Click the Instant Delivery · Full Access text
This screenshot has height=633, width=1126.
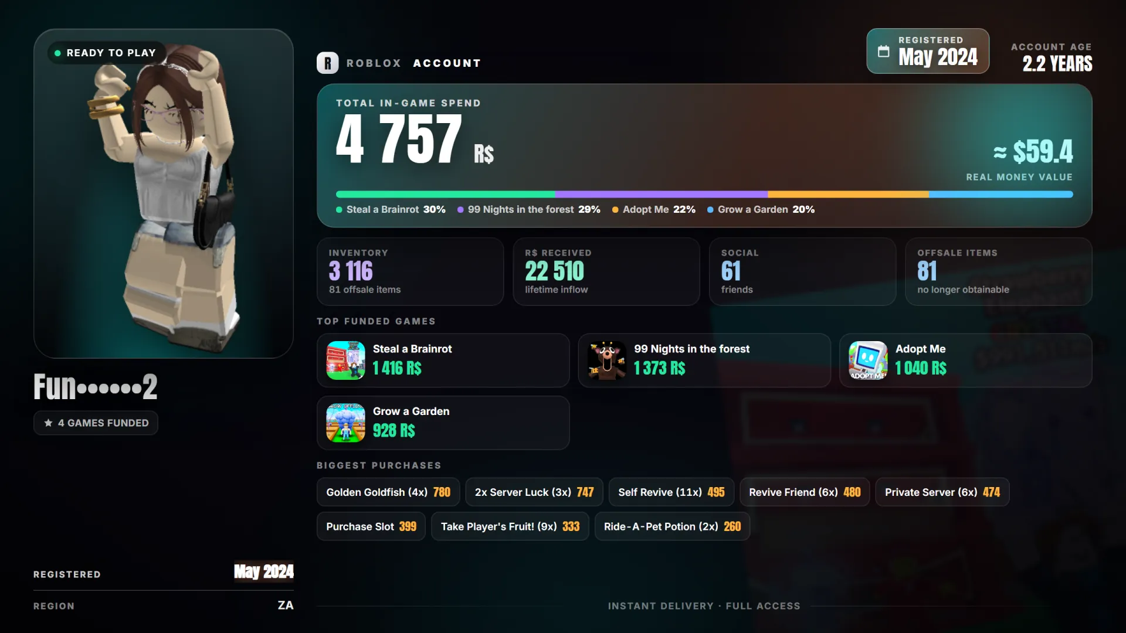pyautogui.click(x=704, y=606)
